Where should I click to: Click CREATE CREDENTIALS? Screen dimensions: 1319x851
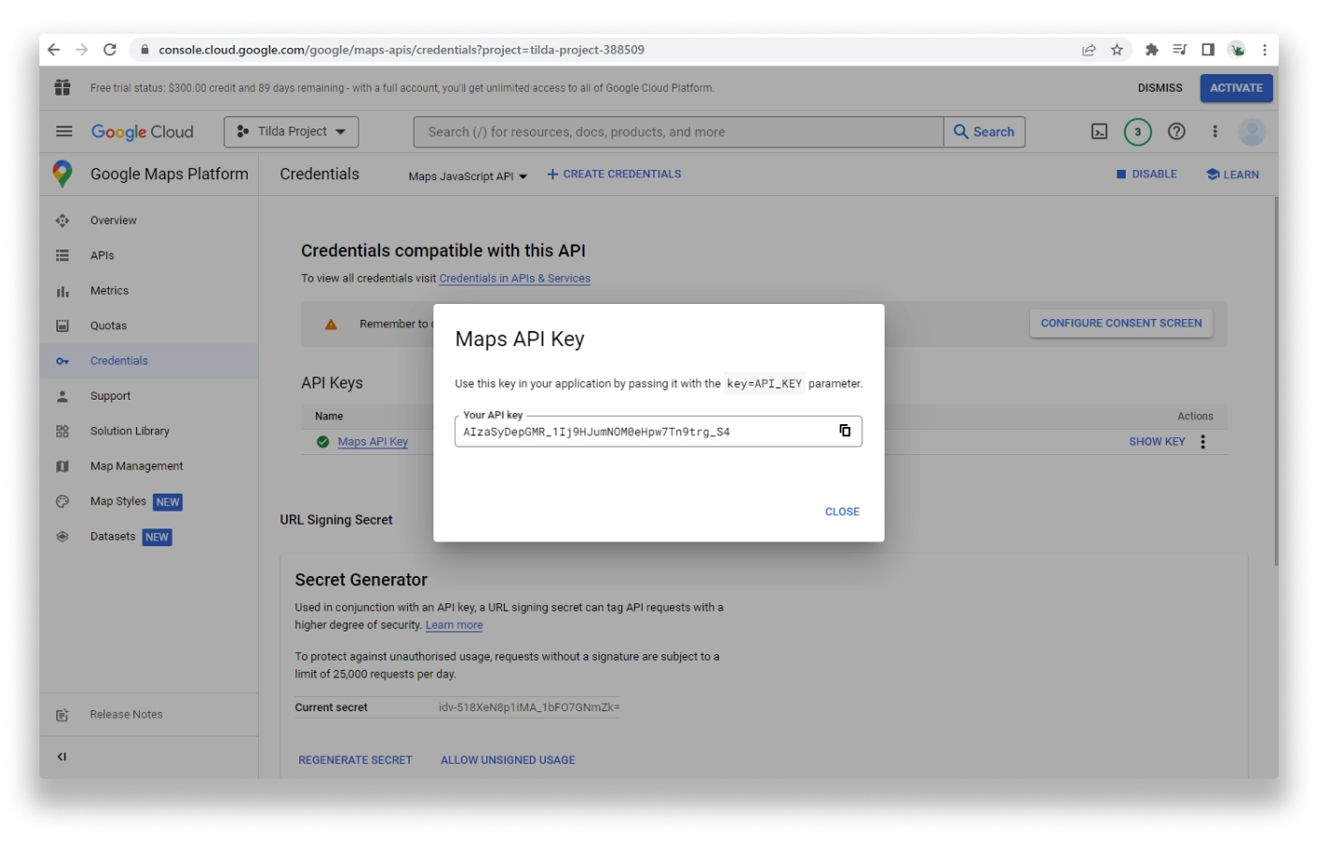(x=614, y=175)
